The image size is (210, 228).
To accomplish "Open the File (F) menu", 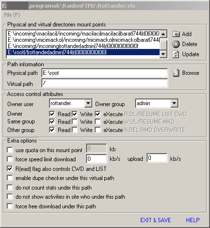I will [12, 15].
